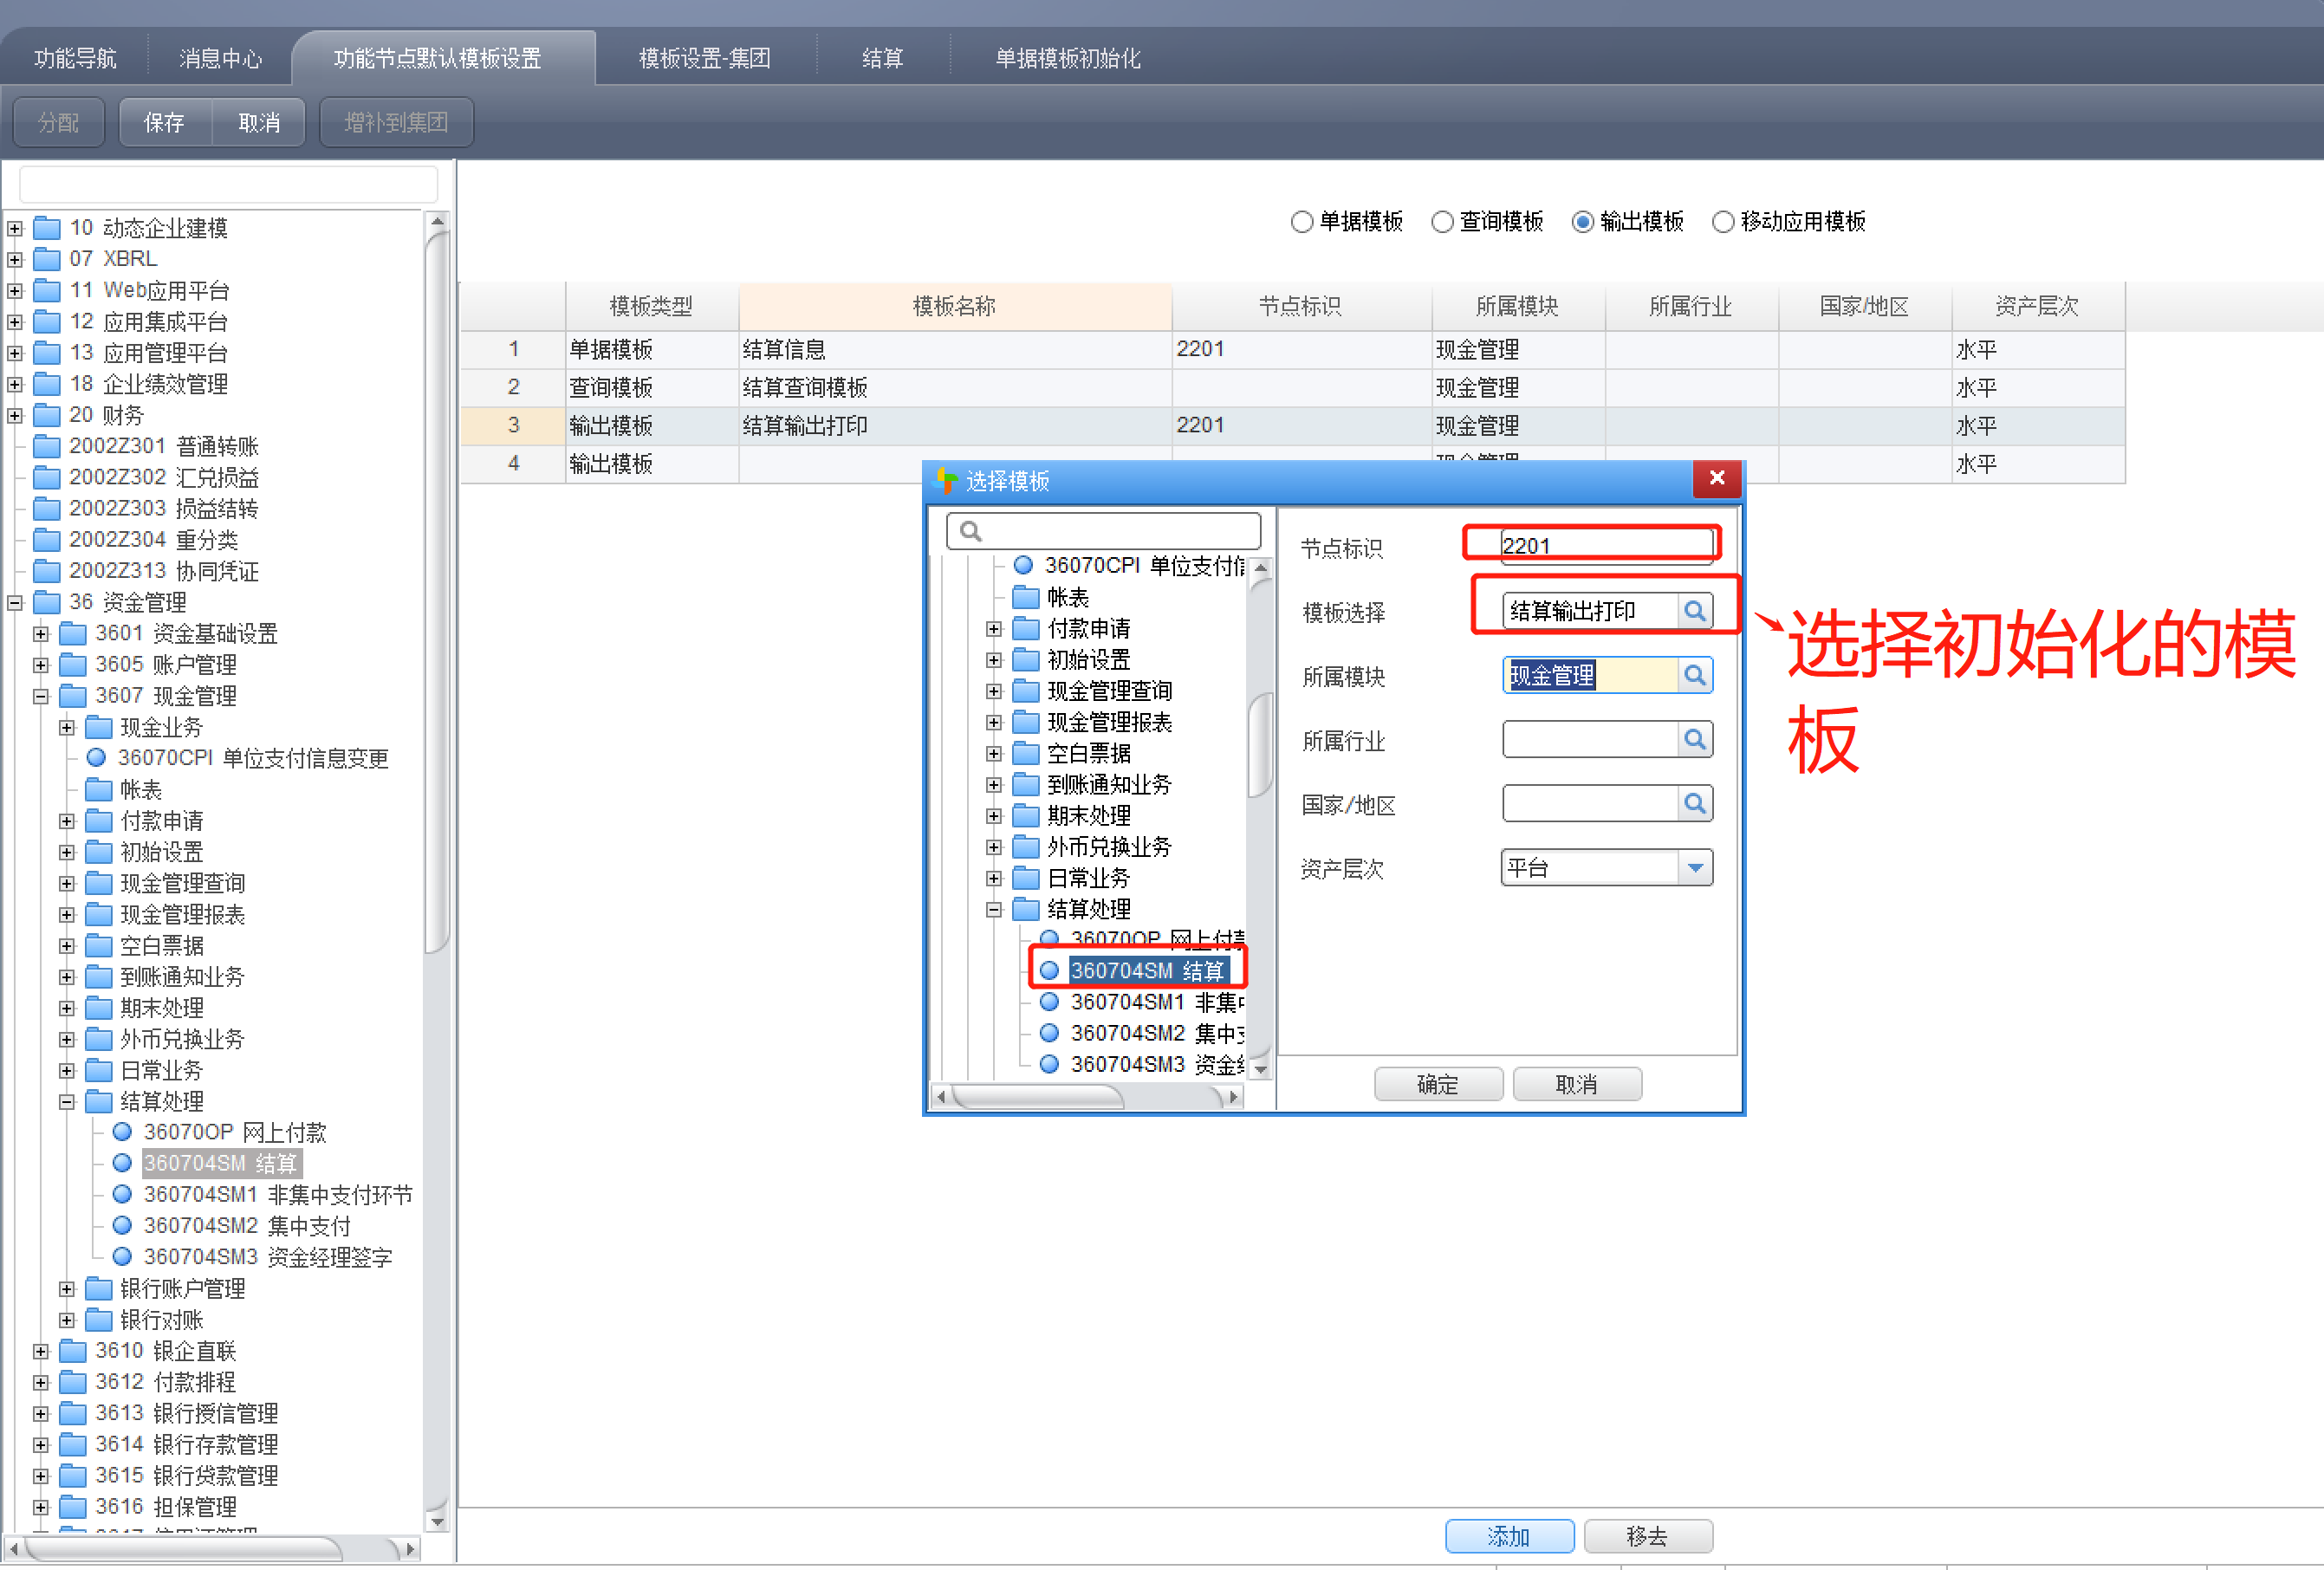This screenshot has width=2324, height=1570.
Task: Switch to the 结算 tab
Action: [x=882, y=58]
